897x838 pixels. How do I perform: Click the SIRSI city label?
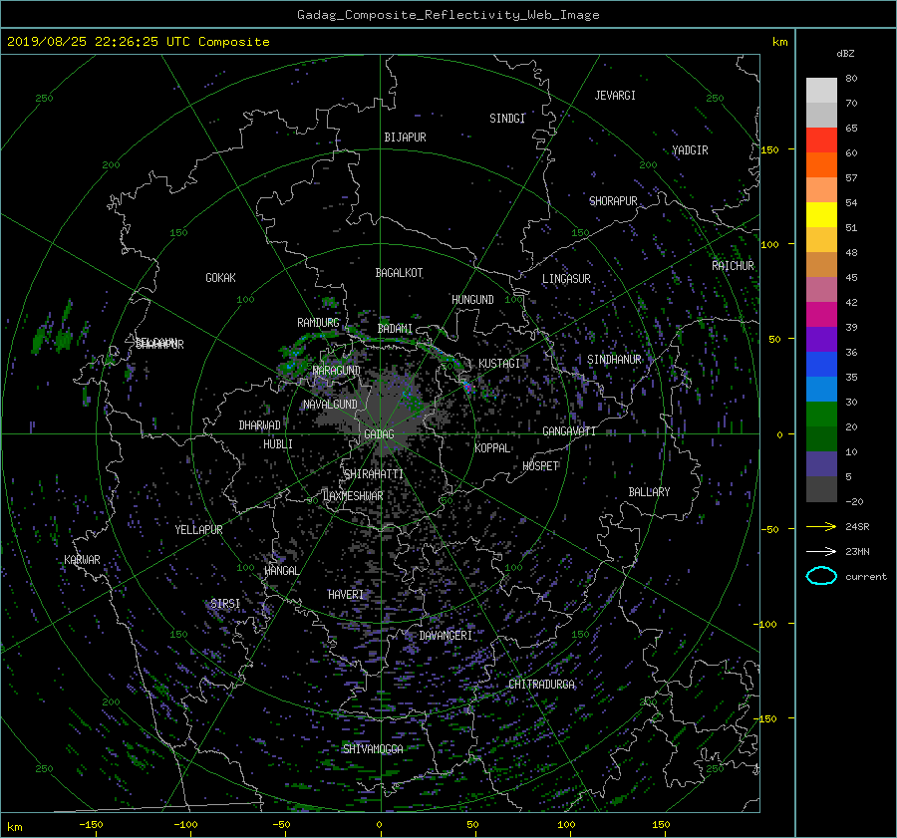[225, 604]
